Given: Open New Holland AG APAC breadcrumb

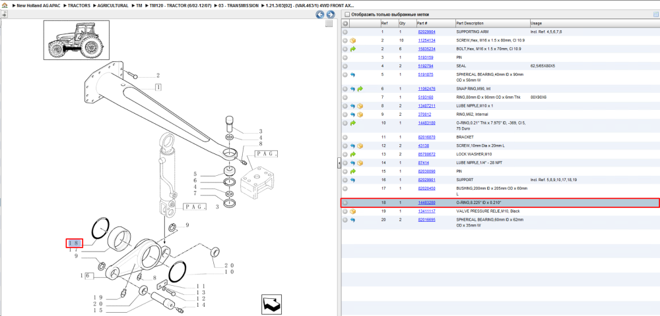Looking at the screenshot, I should [38, 6].
